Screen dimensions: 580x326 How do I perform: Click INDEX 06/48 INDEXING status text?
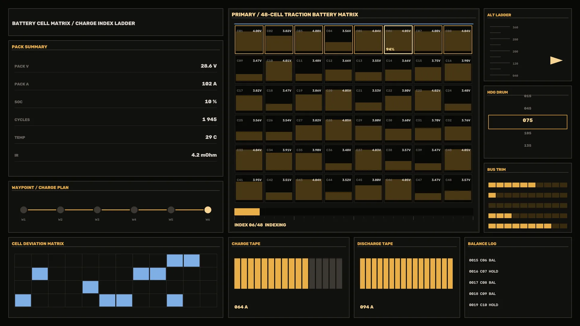pos(260,225)
